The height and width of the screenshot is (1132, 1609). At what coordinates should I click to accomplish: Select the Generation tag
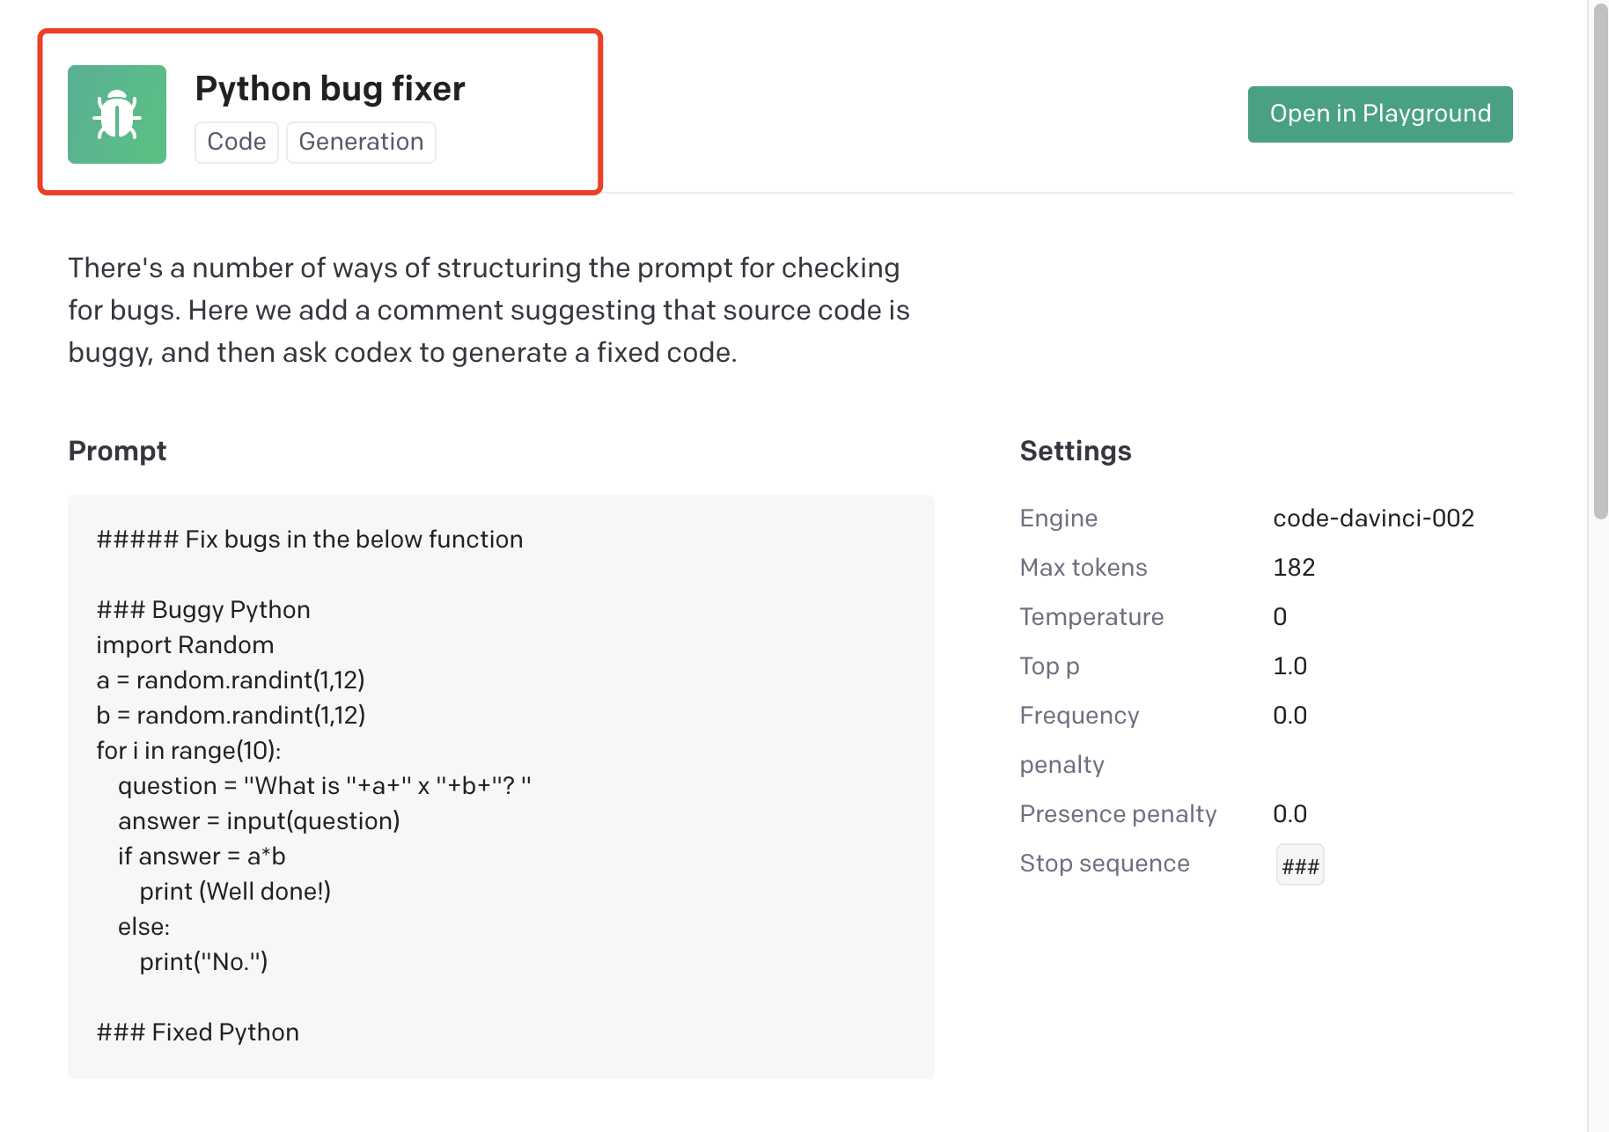361,142
